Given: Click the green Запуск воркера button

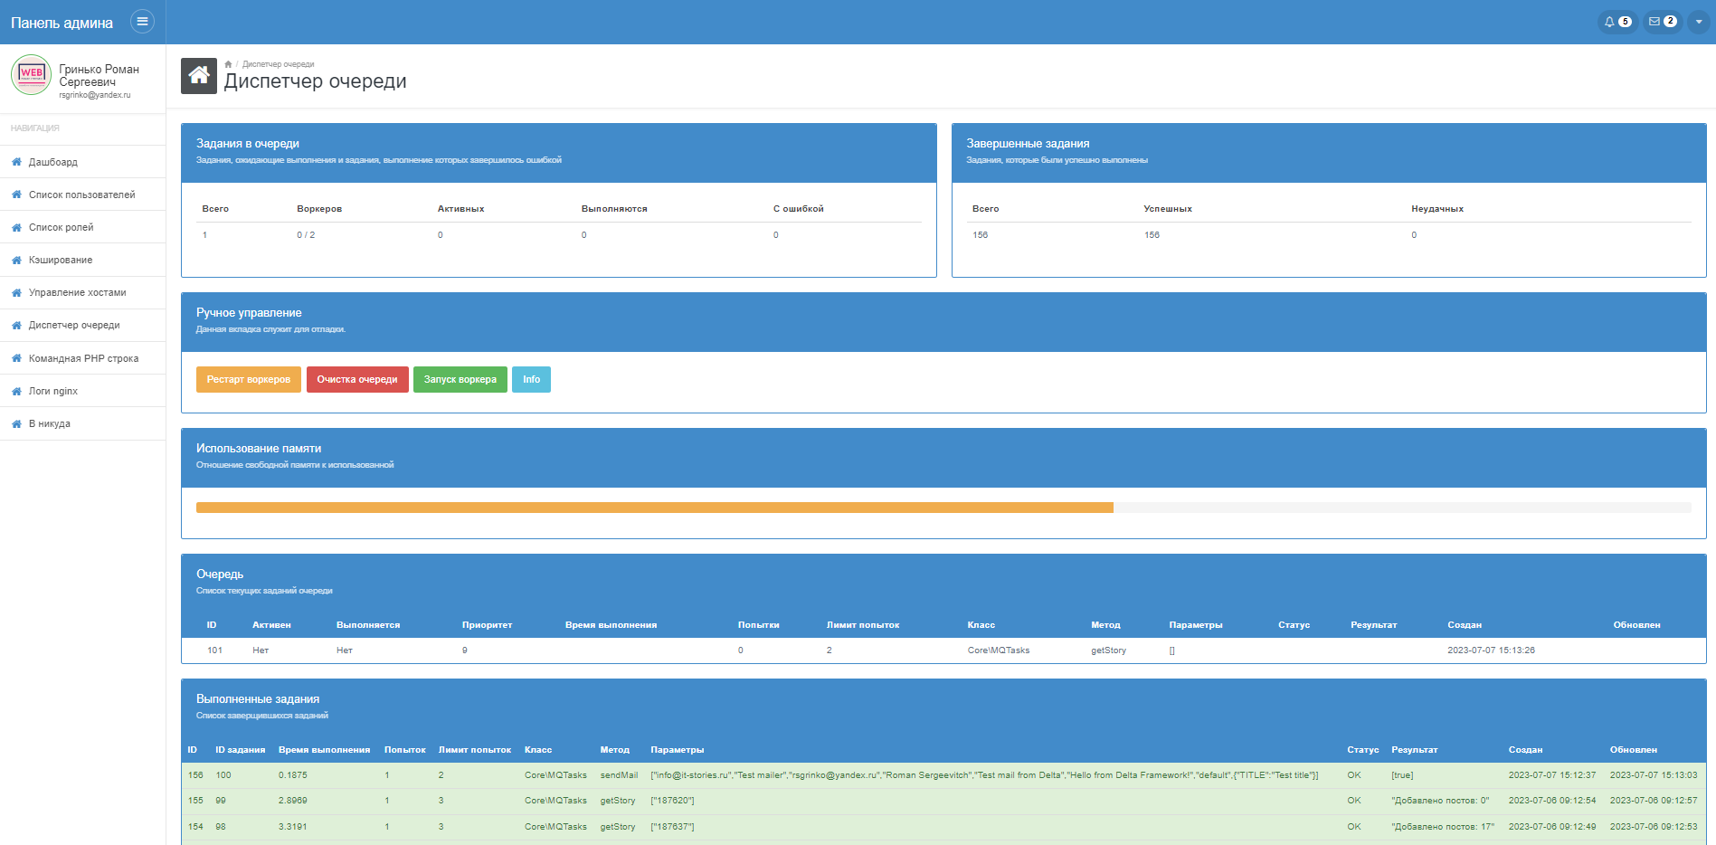Looking at the screenshot, I should point(460,379).
